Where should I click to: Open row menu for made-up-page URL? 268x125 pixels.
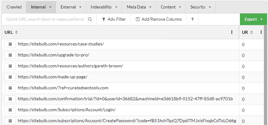[10, 77]
